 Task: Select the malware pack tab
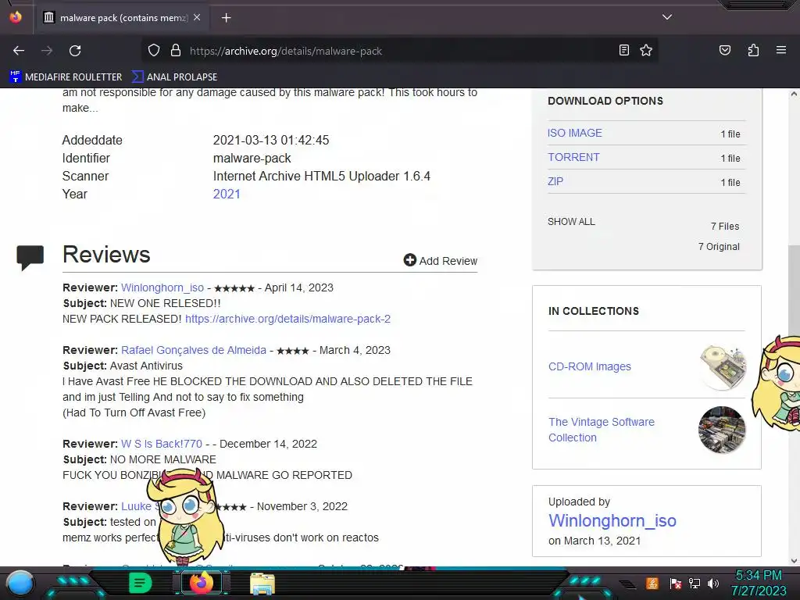[x=123, y=18]
